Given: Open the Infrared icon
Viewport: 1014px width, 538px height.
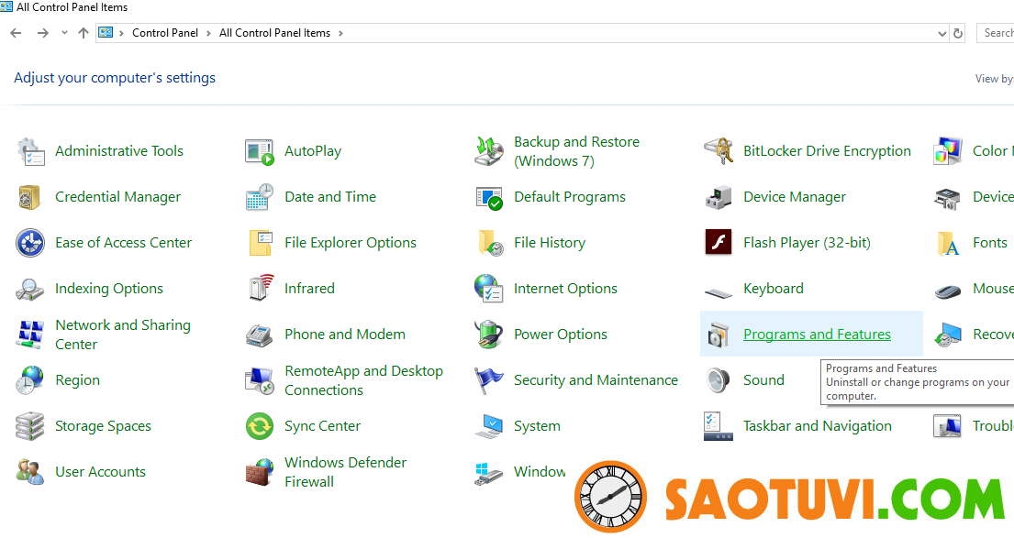Looking at the screenshot, I should (x=262, y=288).
